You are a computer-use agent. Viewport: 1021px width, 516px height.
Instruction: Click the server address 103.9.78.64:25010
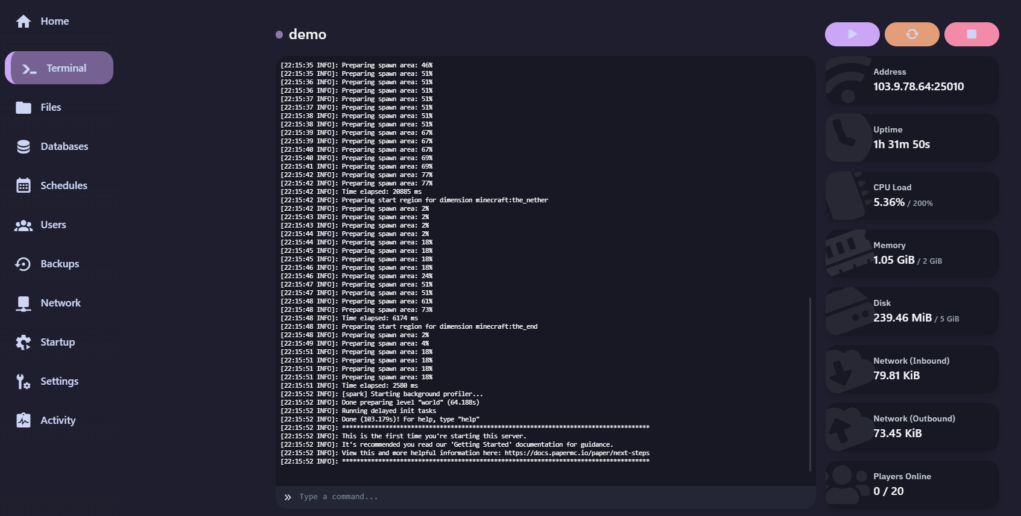point(918,87)
